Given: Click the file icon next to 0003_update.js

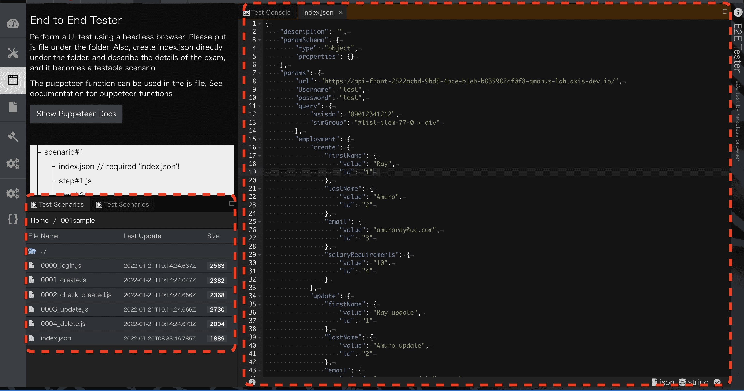Looking at the screenshot, I should point(32,309).
